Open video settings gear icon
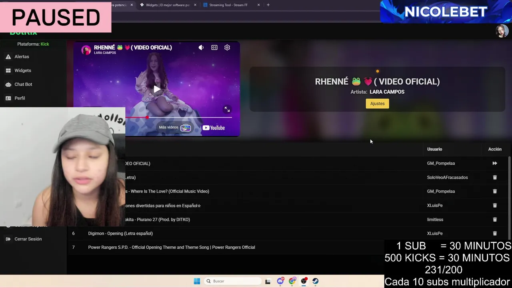Viewport: 512px width, 288px height. (227, 48)
